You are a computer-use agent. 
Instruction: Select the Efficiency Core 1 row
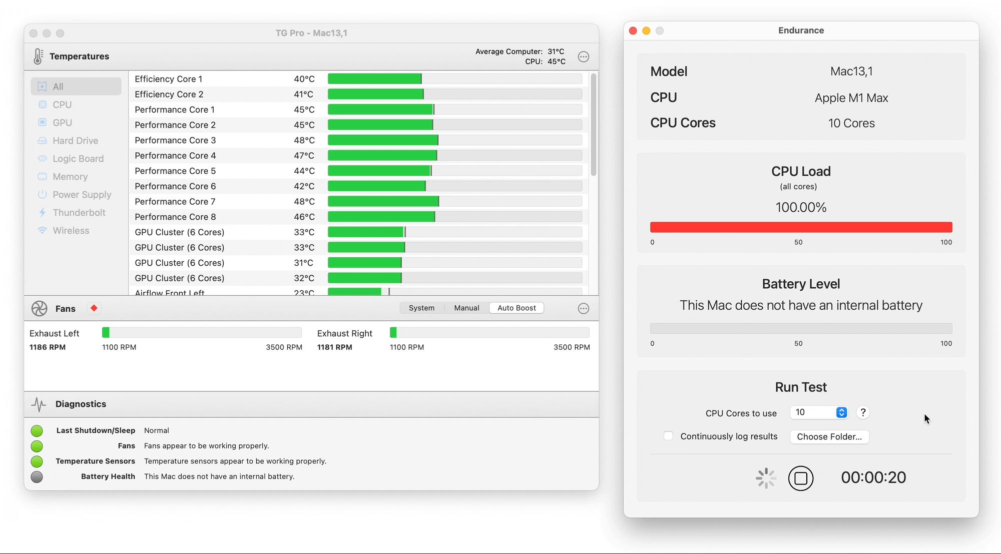coord(358,79)
